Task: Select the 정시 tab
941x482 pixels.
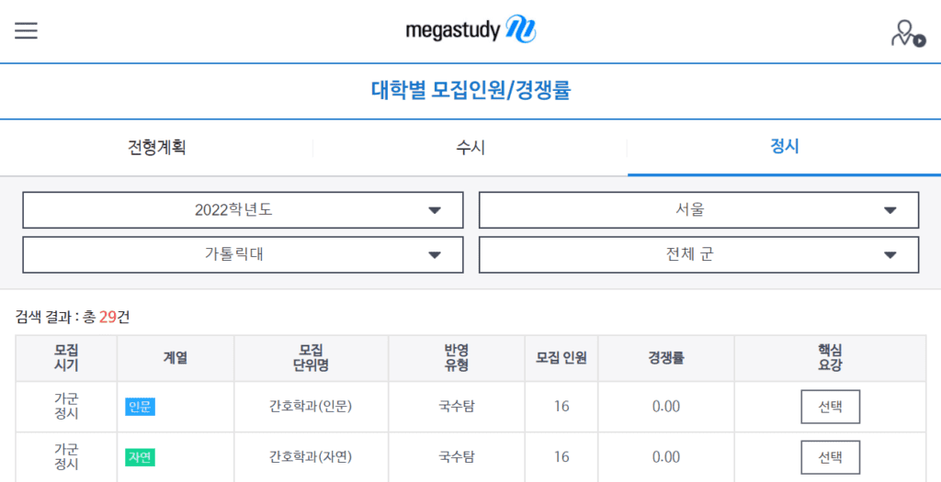Action: [785, 148]
